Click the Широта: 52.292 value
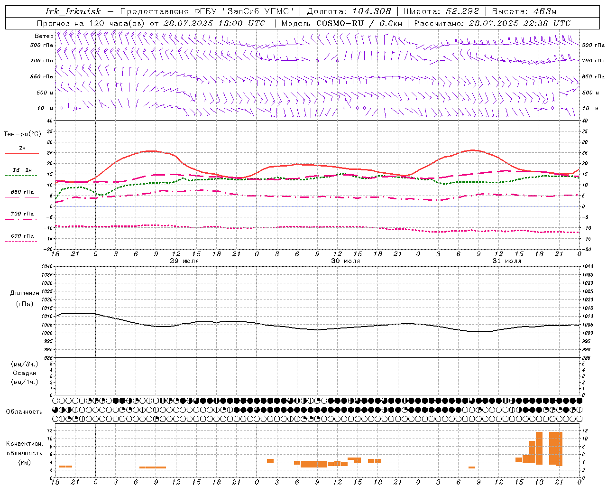The height and width of the screenshot is (486, 607). (x=442, y=11)
